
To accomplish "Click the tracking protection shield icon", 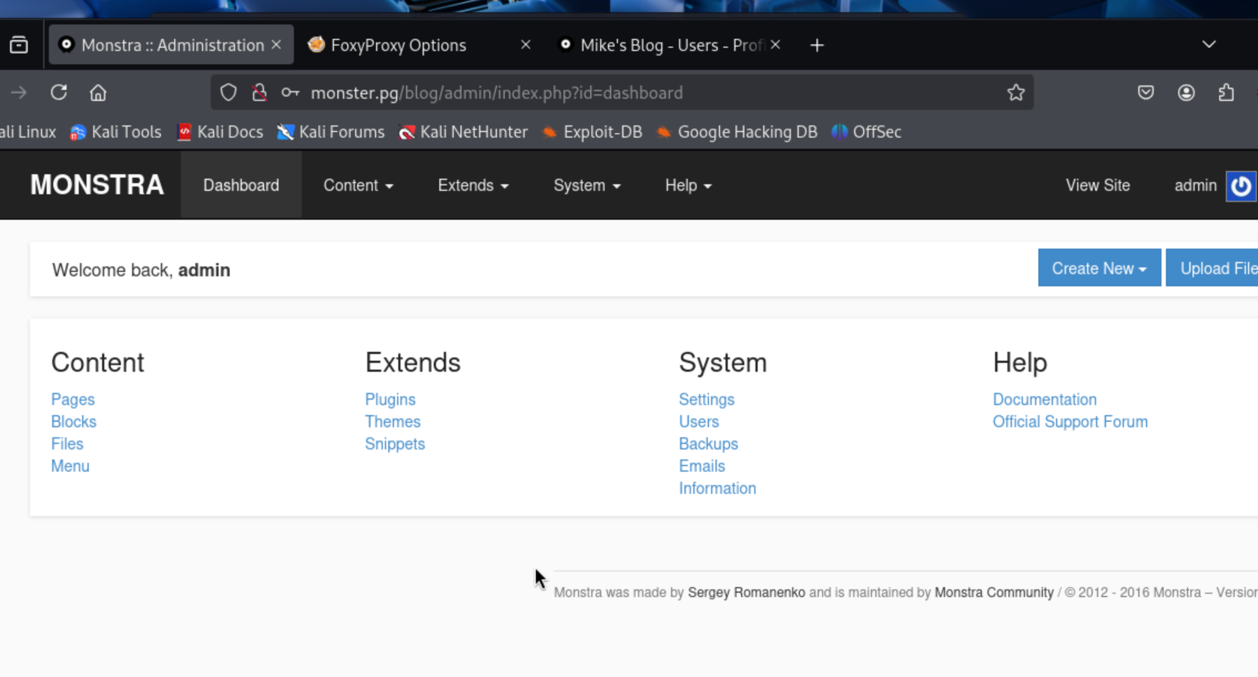I will [229, 92].
